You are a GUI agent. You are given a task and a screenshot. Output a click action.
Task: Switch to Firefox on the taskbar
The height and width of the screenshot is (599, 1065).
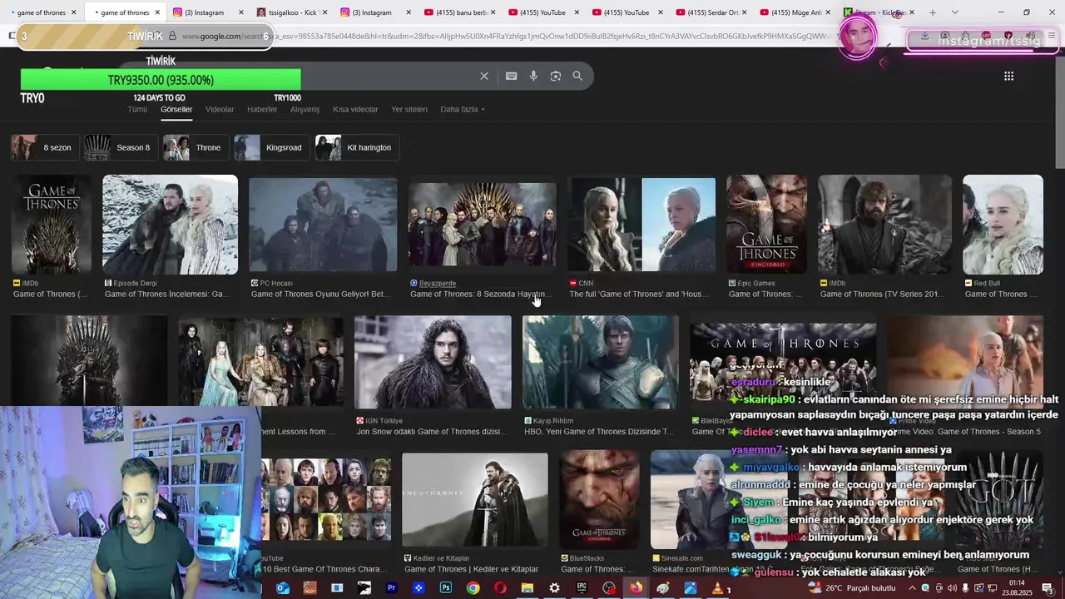636,588
